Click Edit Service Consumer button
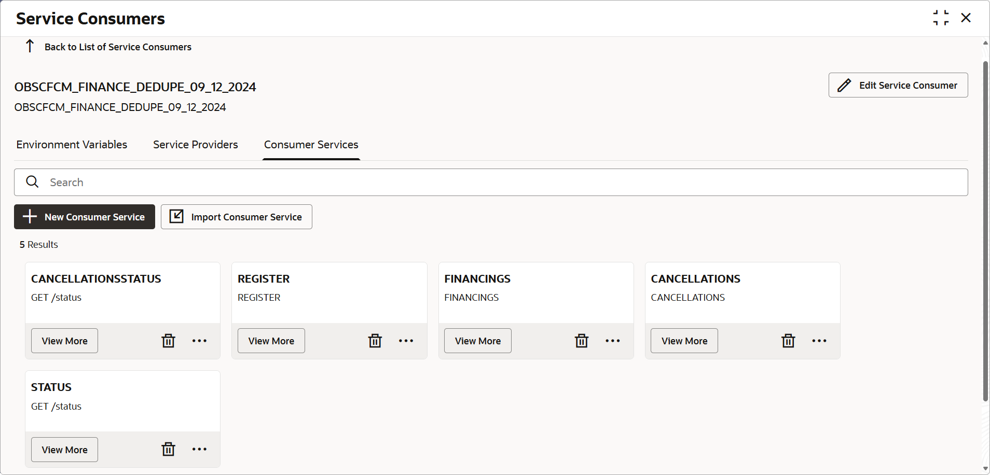 (x=898, y=85)
